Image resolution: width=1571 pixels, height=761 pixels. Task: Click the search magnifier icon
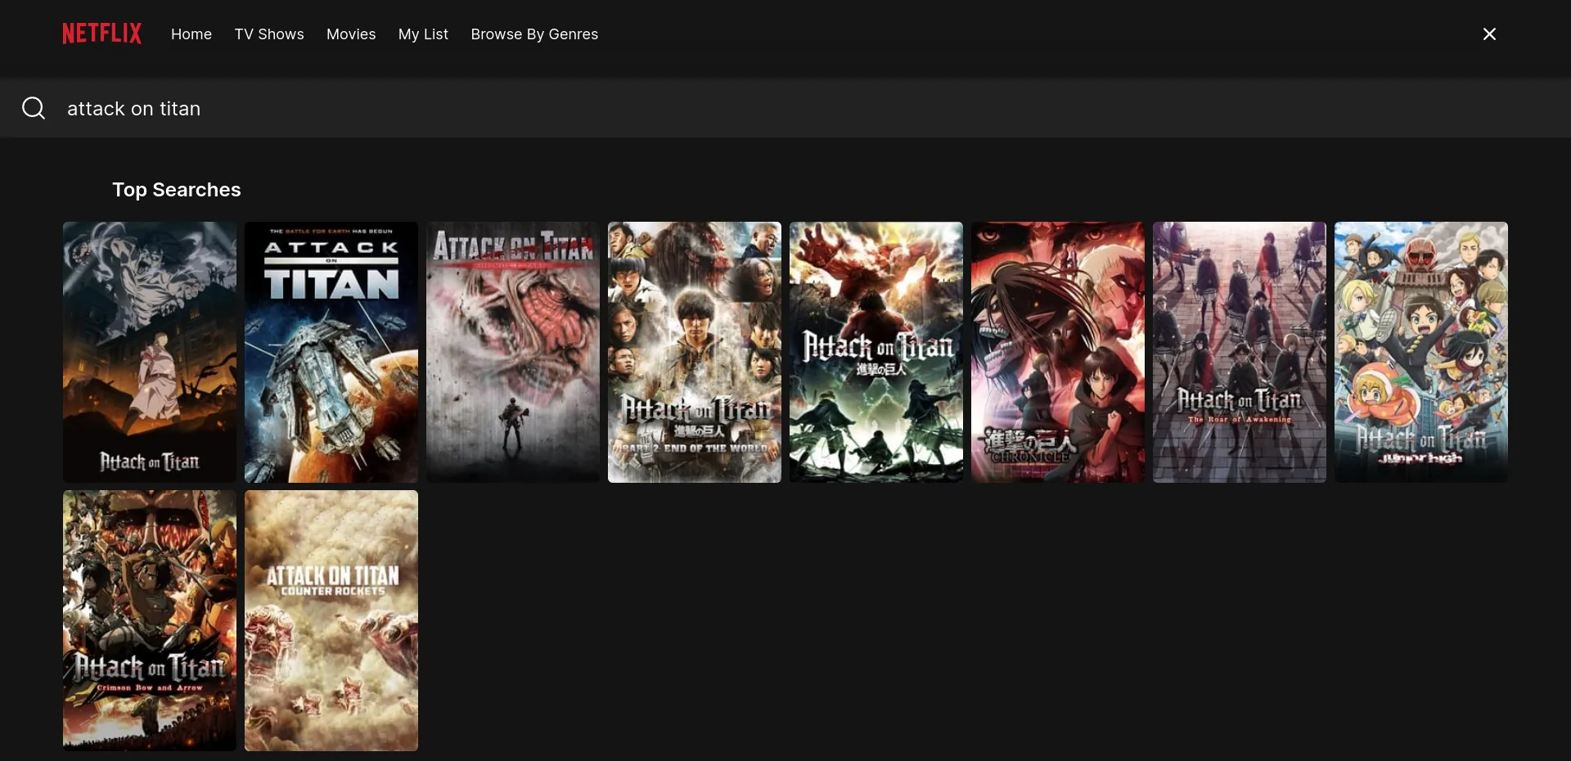point(34,108)
